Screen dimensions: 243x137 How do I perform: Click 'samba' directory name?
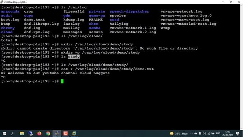[95, 28]
